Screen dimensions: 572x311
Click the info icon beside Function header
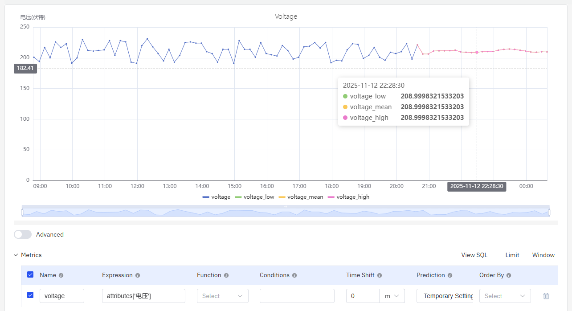pyautogui.click(x=227, y=275)
